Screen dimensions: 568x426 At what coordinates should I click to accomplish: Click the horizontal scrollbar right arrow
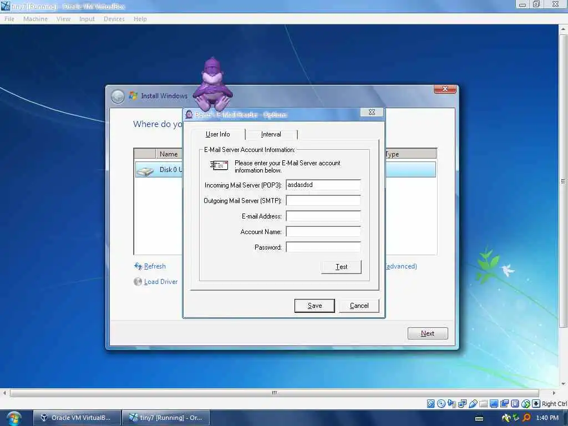point(554,393)
